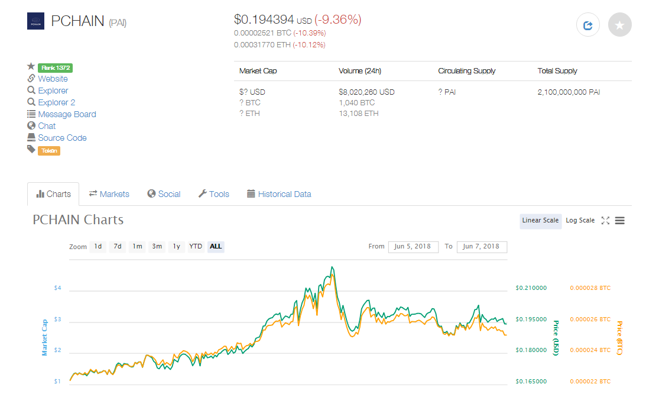Click the Price (USD) axis label

(x=556, y=338)
